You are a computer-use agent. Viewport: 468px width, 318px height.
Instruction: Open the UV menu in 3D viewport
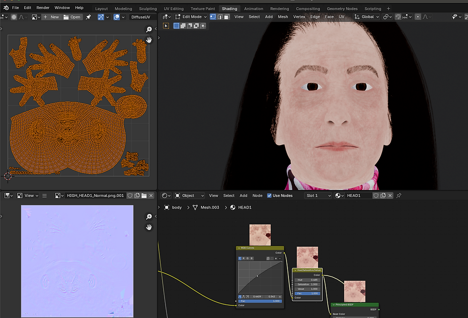click(341, 17)
